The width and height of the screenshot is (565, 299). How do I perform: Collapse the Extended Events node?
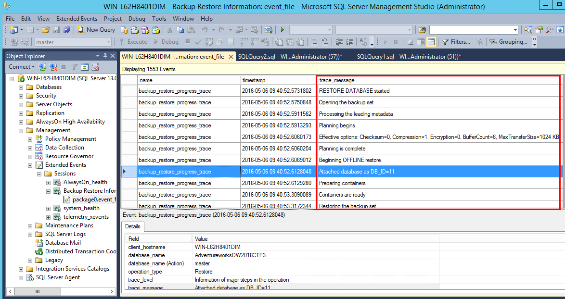click(30, 165)
